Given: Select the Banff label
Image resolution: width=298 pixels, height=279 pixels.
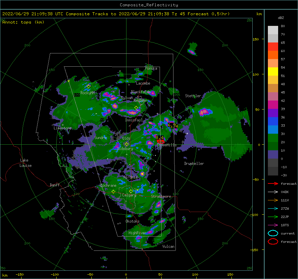Looking at the screenshot, I should (x=55, y=185).
